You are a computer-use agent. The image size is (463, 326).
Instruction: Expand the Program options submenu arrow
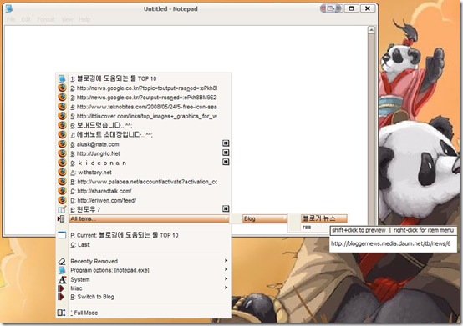pos(226,269)
